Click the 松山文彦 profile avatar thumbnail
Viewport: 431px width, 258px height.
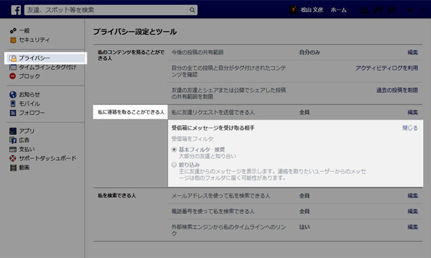293,10
